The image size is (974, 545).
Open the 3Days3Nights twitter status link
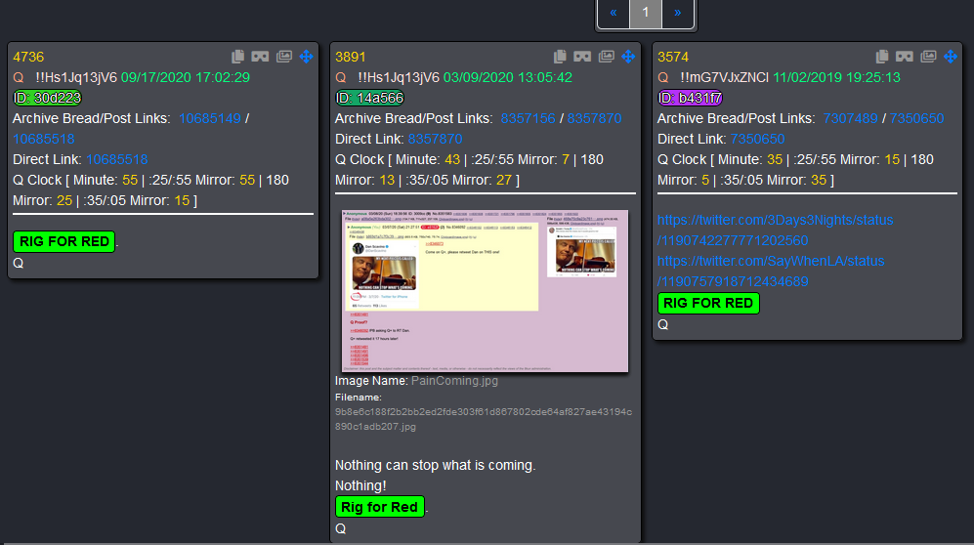(x=776, y=231)
